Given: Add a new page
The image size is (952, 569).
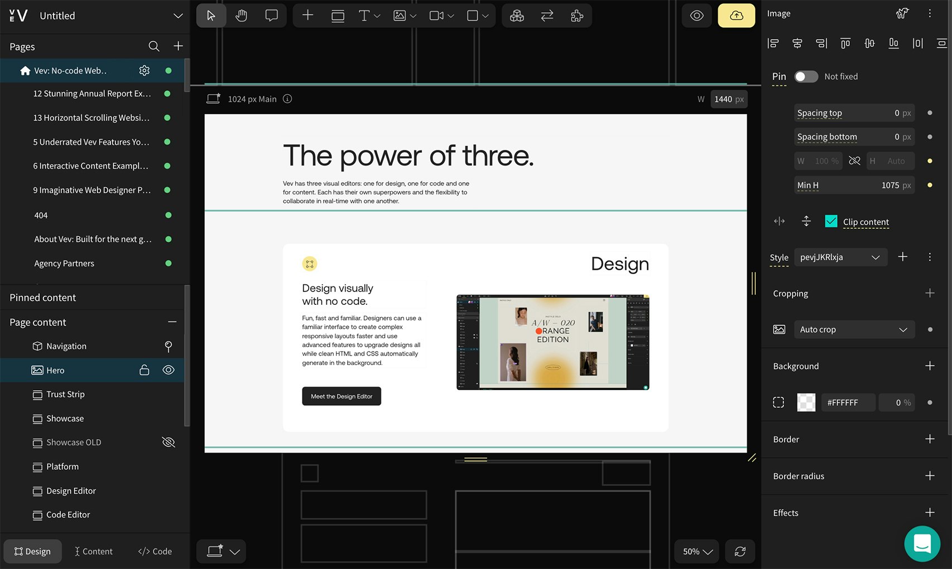Looking at the screenshot, I should [178, 46].
